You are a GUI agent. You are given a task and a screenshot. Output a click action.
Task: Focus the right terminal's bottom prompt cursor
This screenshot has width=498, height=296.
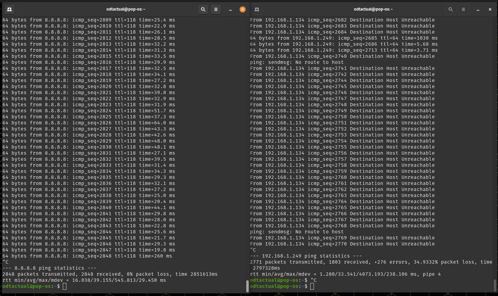[312, 286]
